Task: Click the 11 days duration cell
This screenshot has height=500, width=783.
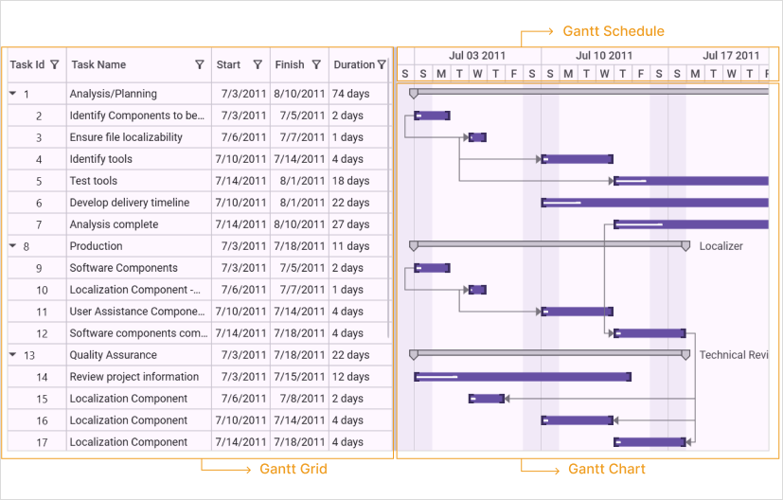Action: [361, 246]
